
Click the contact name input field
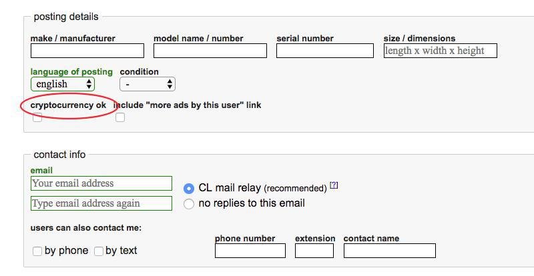(x=390, y=251)
